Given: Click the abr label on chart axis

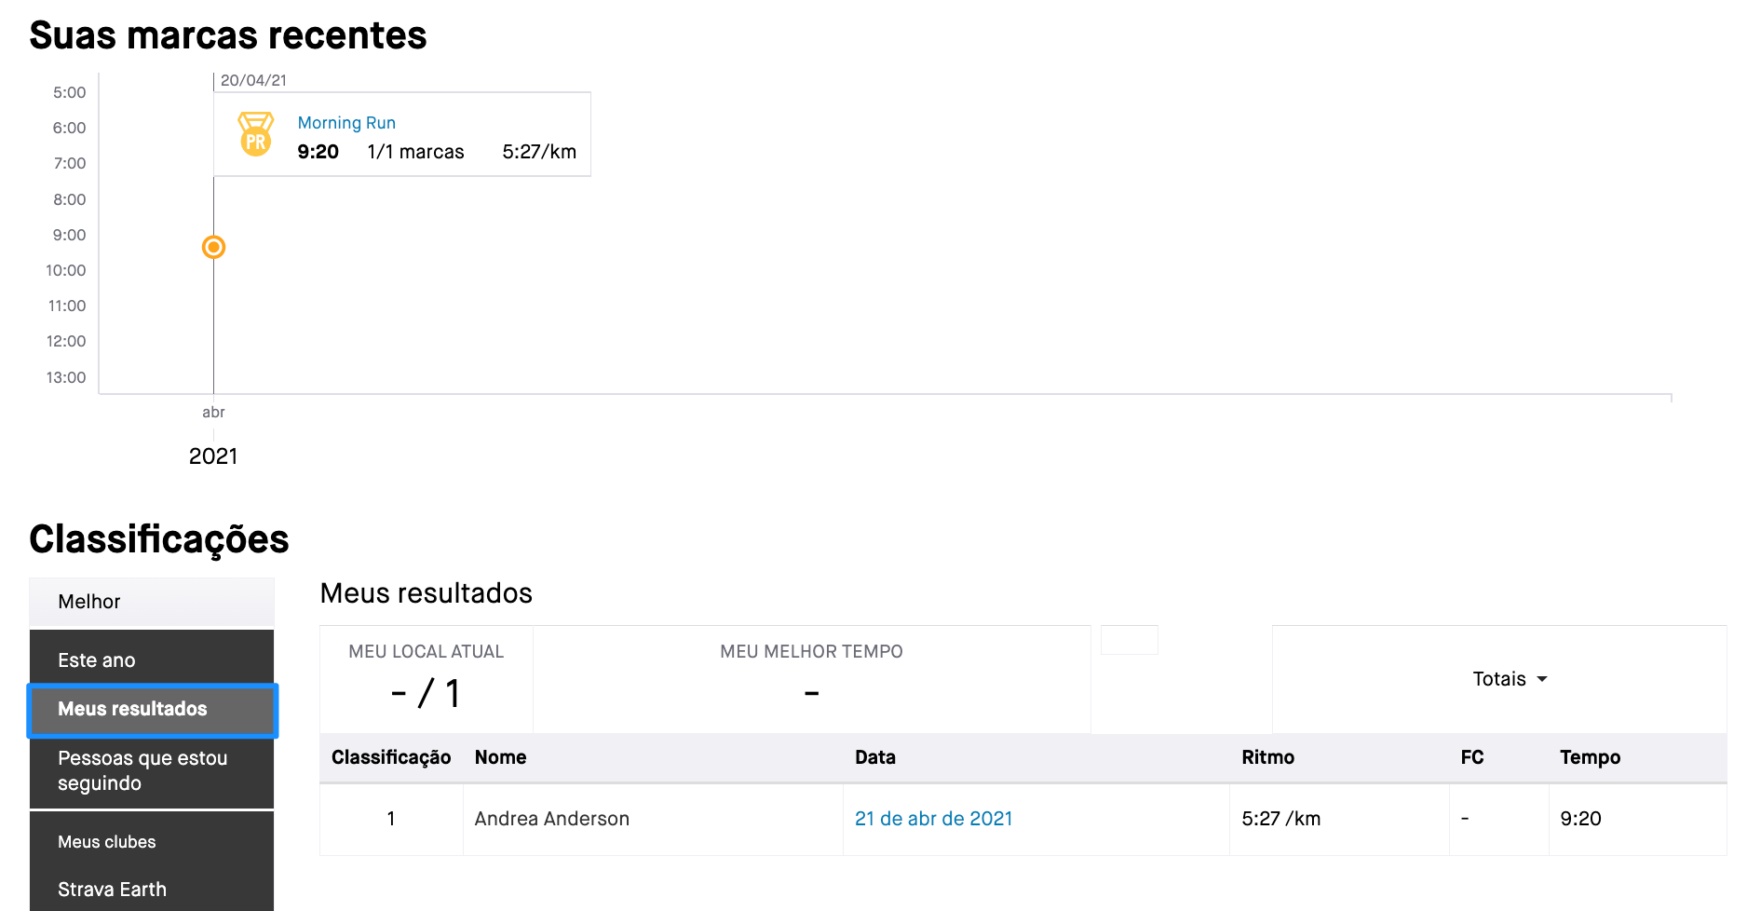Looking at the screenshot, I should click(x=213, y=412).
